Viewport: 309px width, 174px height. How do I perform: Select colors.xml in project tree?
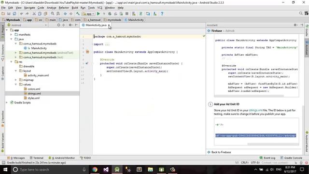(34, 89)
